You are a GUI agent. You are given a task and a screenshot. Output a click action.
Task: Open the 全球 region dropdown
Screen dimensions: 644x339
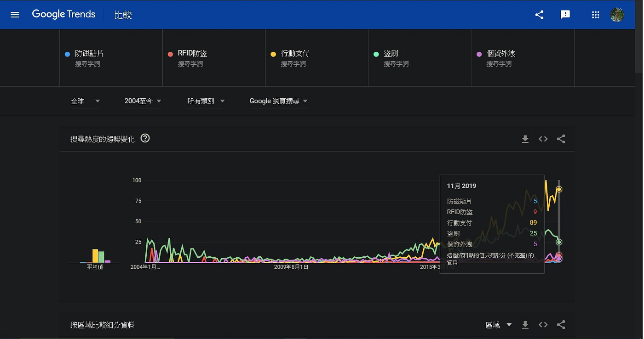(x=86, y=101)
